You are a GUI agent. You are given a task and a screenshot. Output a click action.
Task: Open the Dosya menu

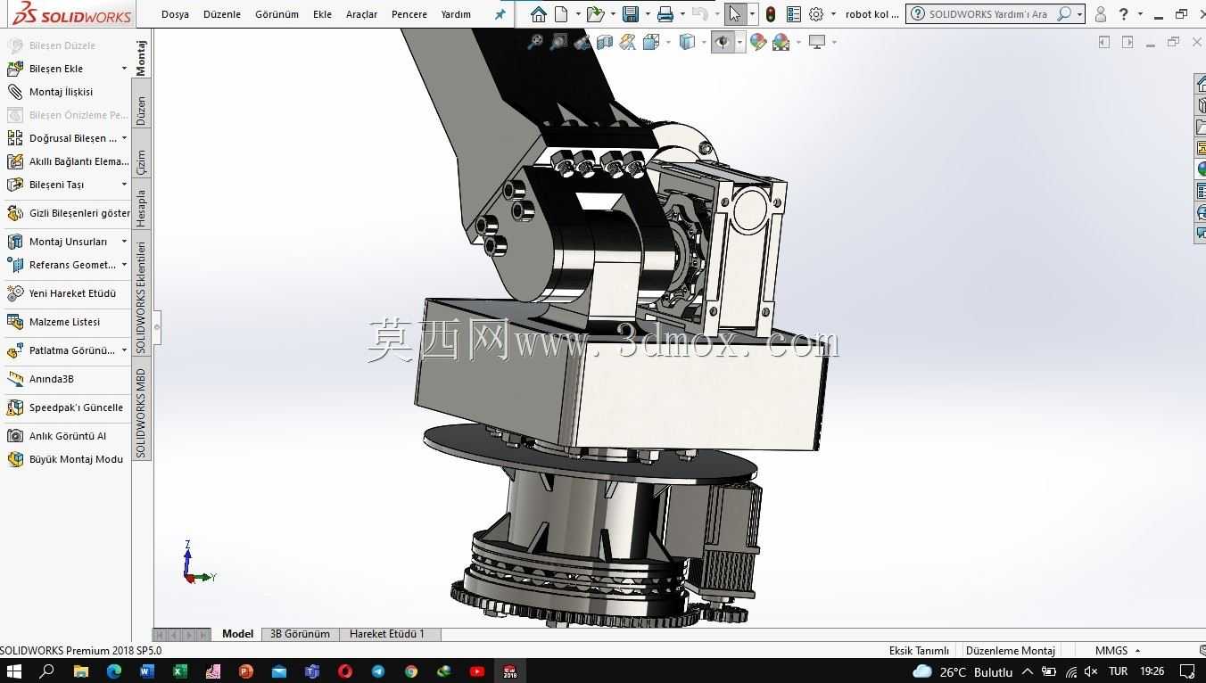tap(175, 14)
